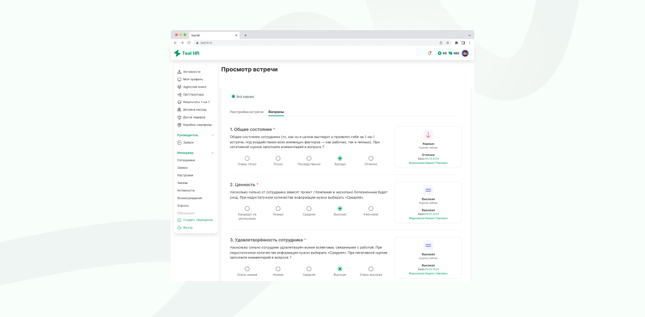Open Витрина наград in sidebar
The width and height of the screenshot is (645, 317).
point(192,109)
